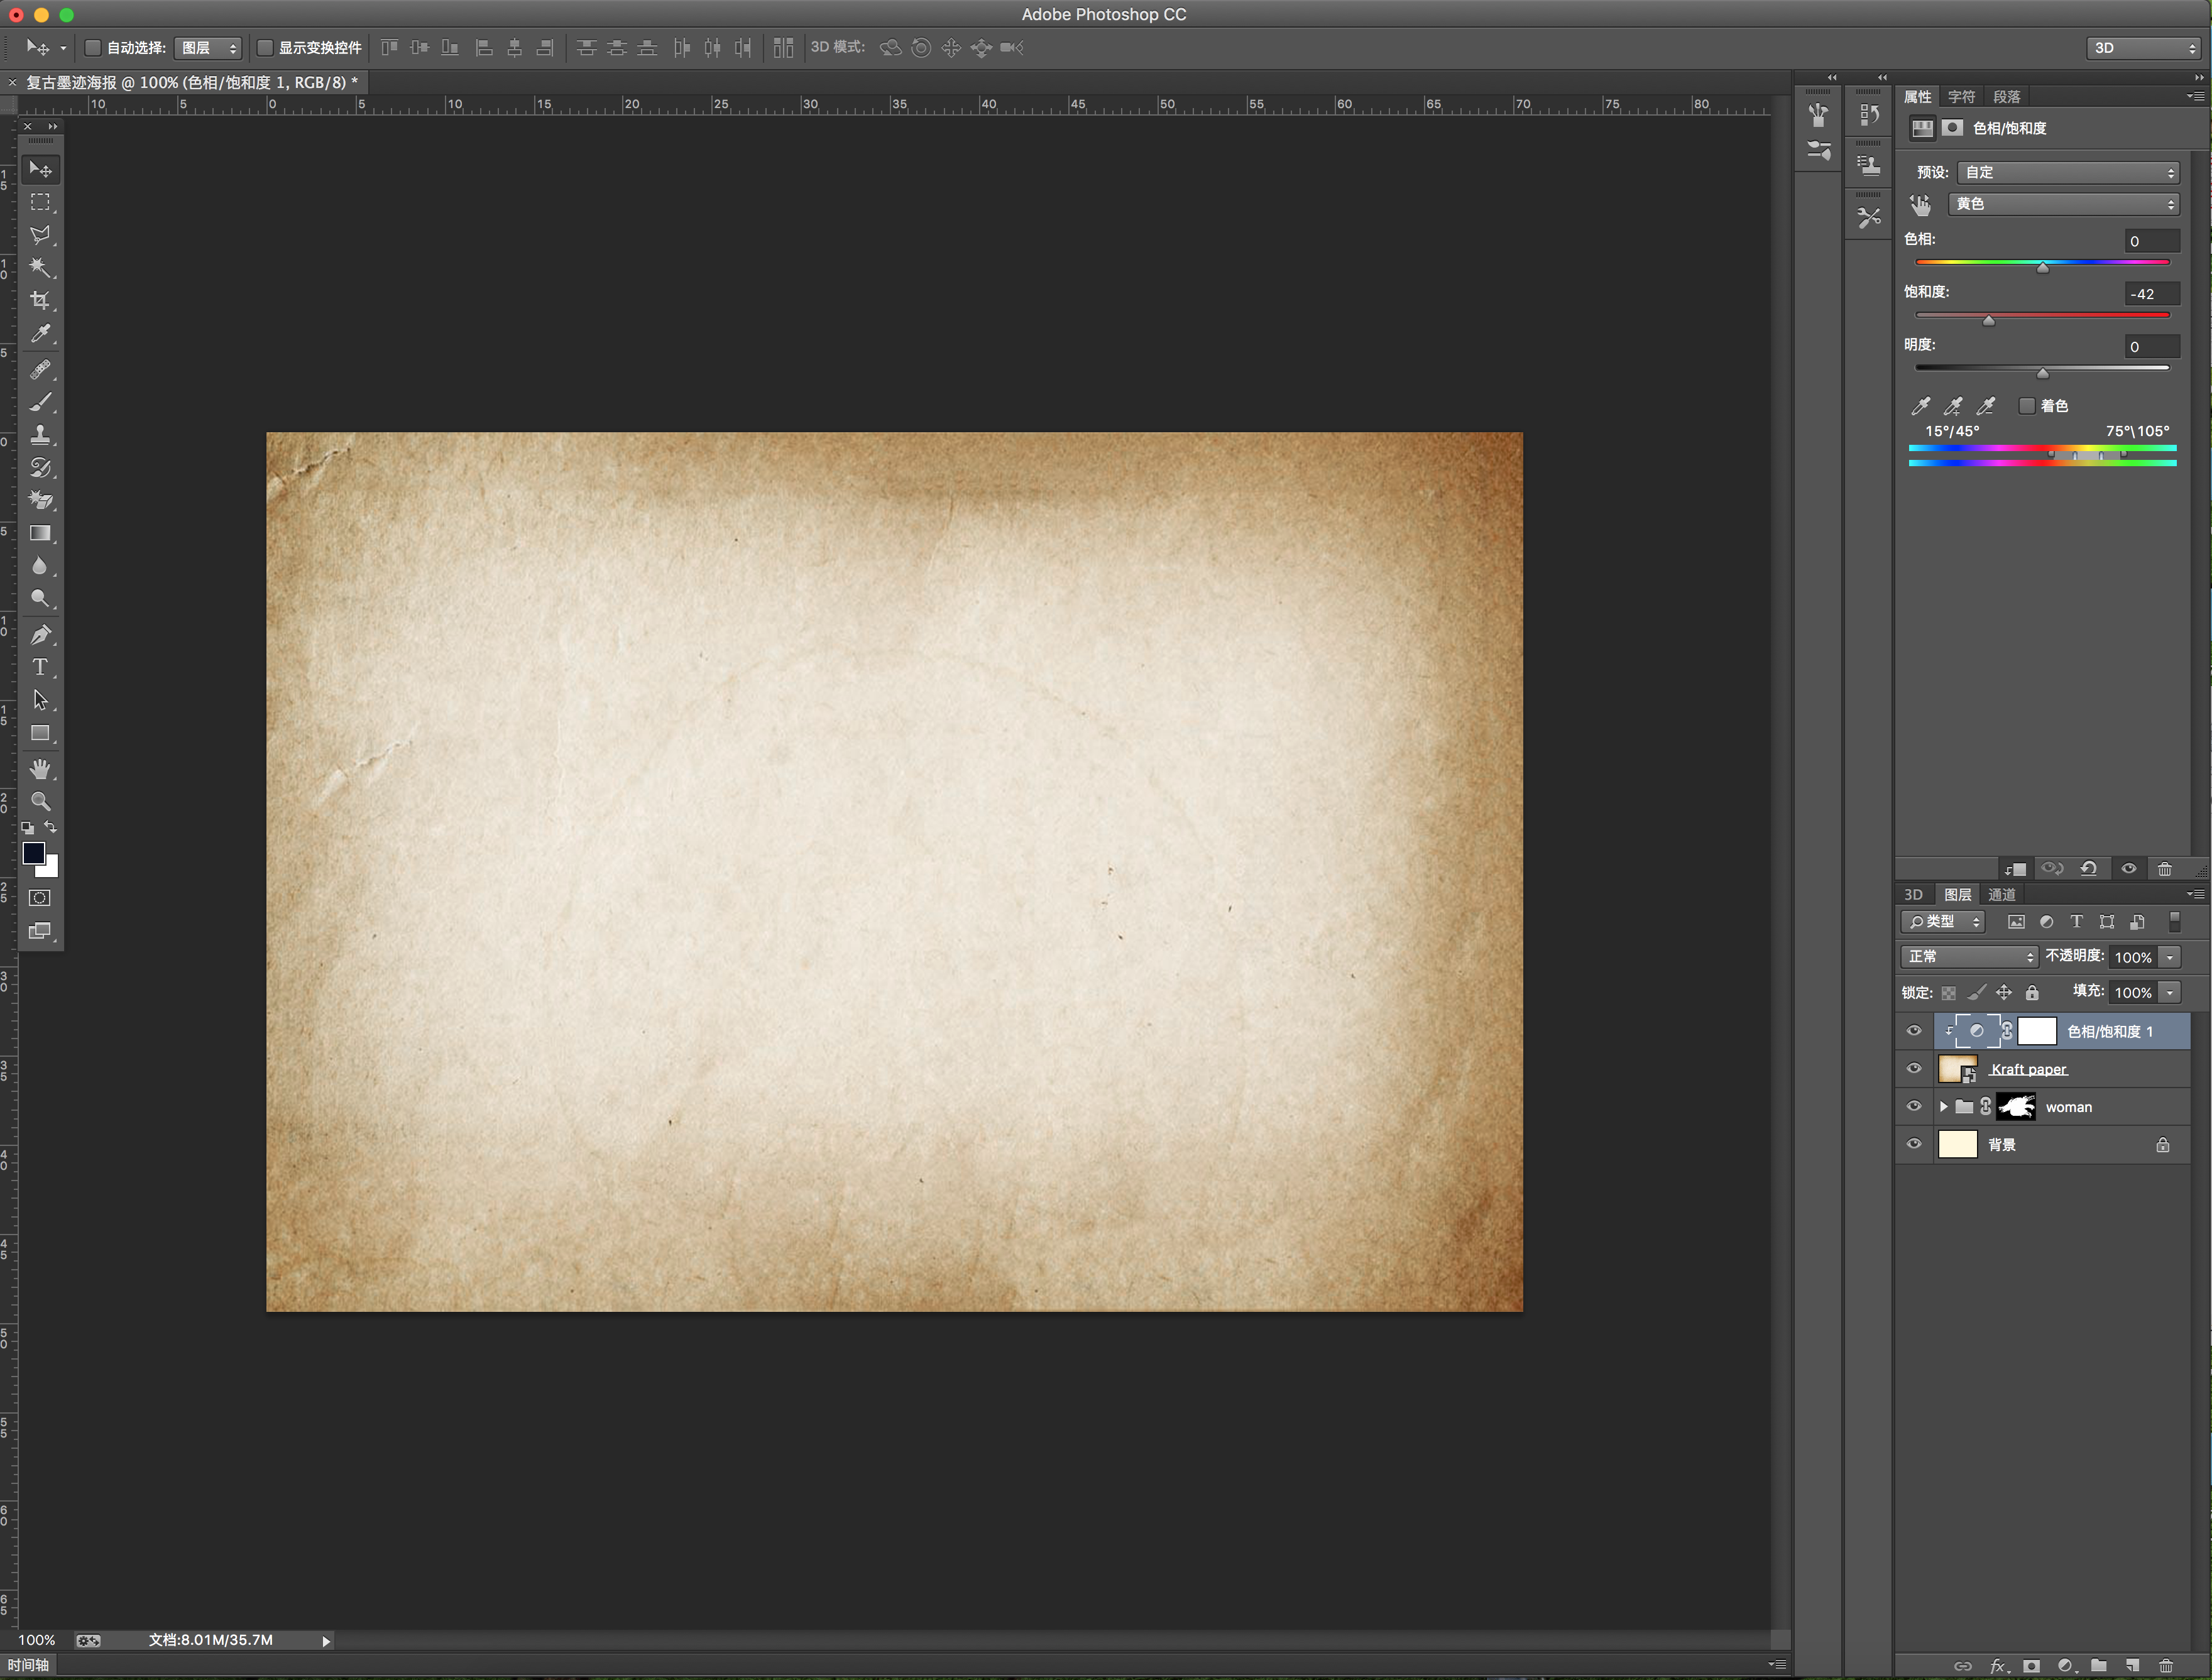The image size is (2212, 1680).
Task: Click the foreground color swatch
Action: click(x=33, y=852)
